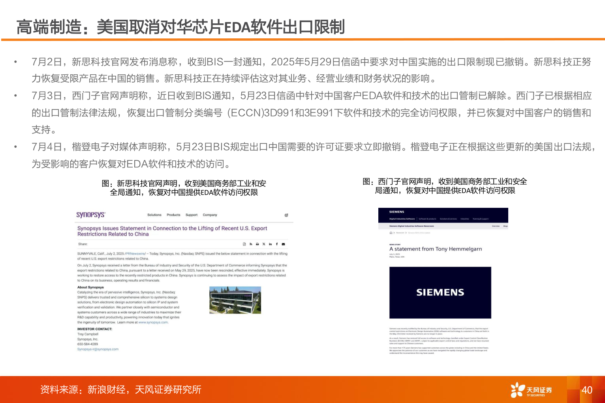The width and height of the screenshot is (605, 403).
Task: Click the globe language icon on Synopsys page
Action: [x=286, y=215]
